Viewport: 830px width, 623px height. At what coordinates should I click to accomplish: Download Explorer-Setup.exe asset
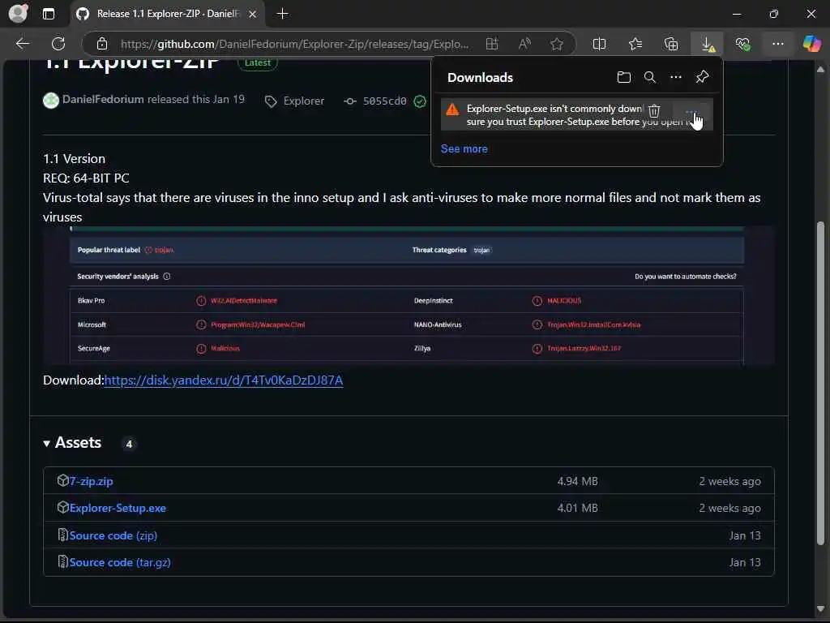coord(118,508)
